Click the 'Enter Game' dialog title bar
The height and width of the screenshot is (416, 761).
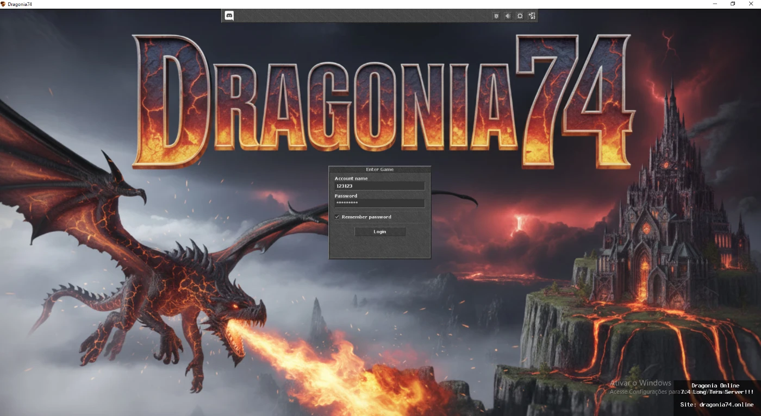379,169
